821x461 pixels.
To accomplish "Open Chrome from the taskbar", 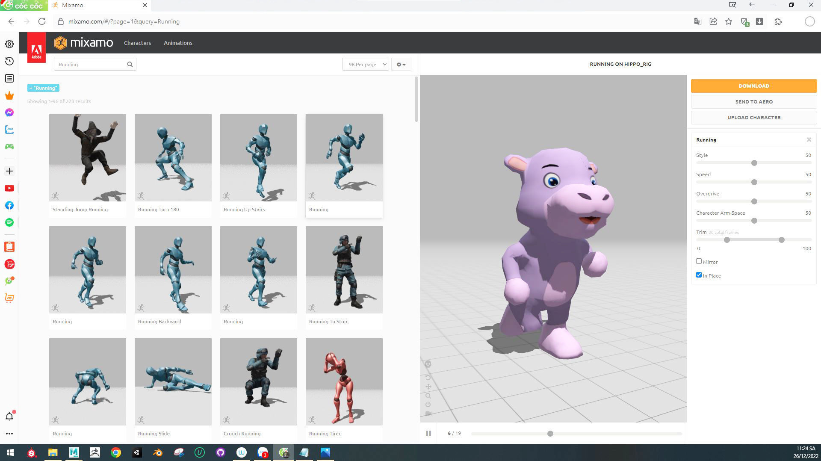I will point(116,452).
